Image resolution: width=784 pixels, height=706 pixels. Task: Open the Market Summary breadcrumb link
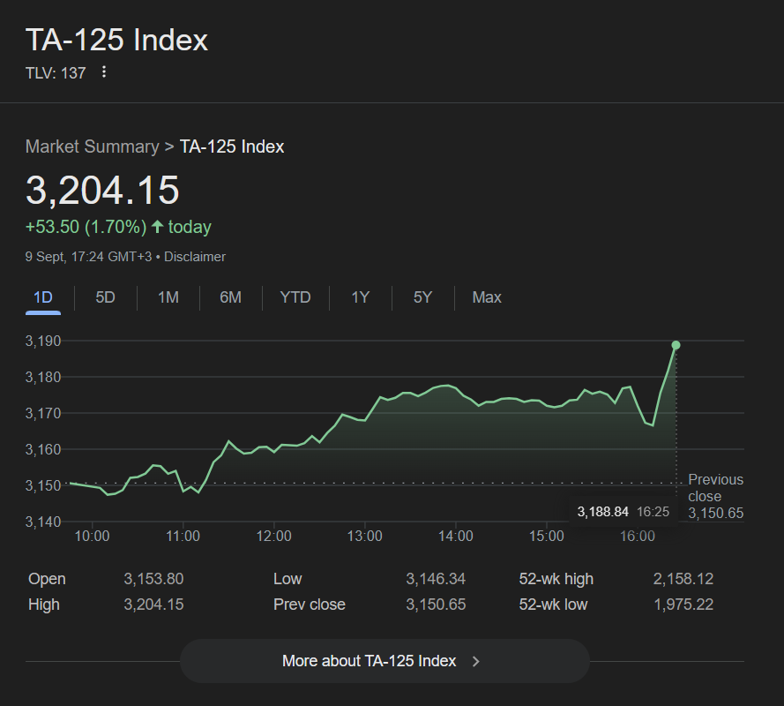(93, 146)
